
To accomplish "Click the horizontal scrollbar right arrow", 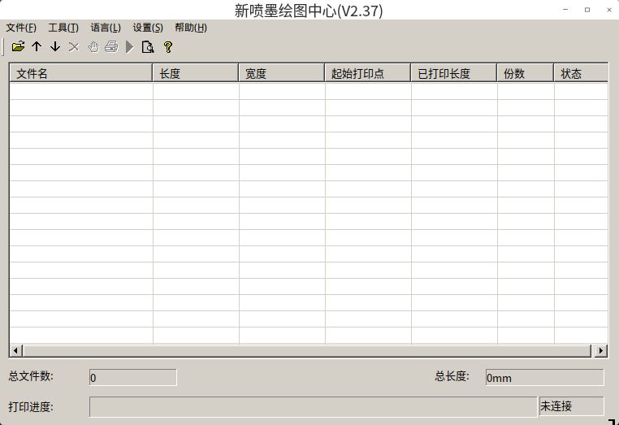I will click(601, 351).
